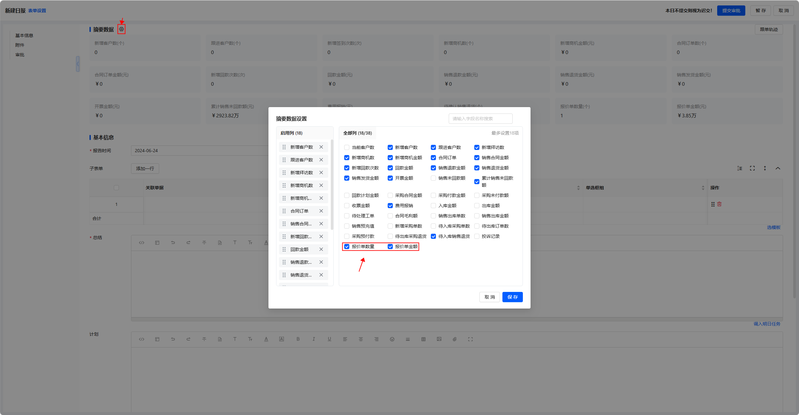The width and height of the screenshot is (799, 415).
Task: Click the 添加一行 button
Action: pyautogui.click(x=145, y=168)
